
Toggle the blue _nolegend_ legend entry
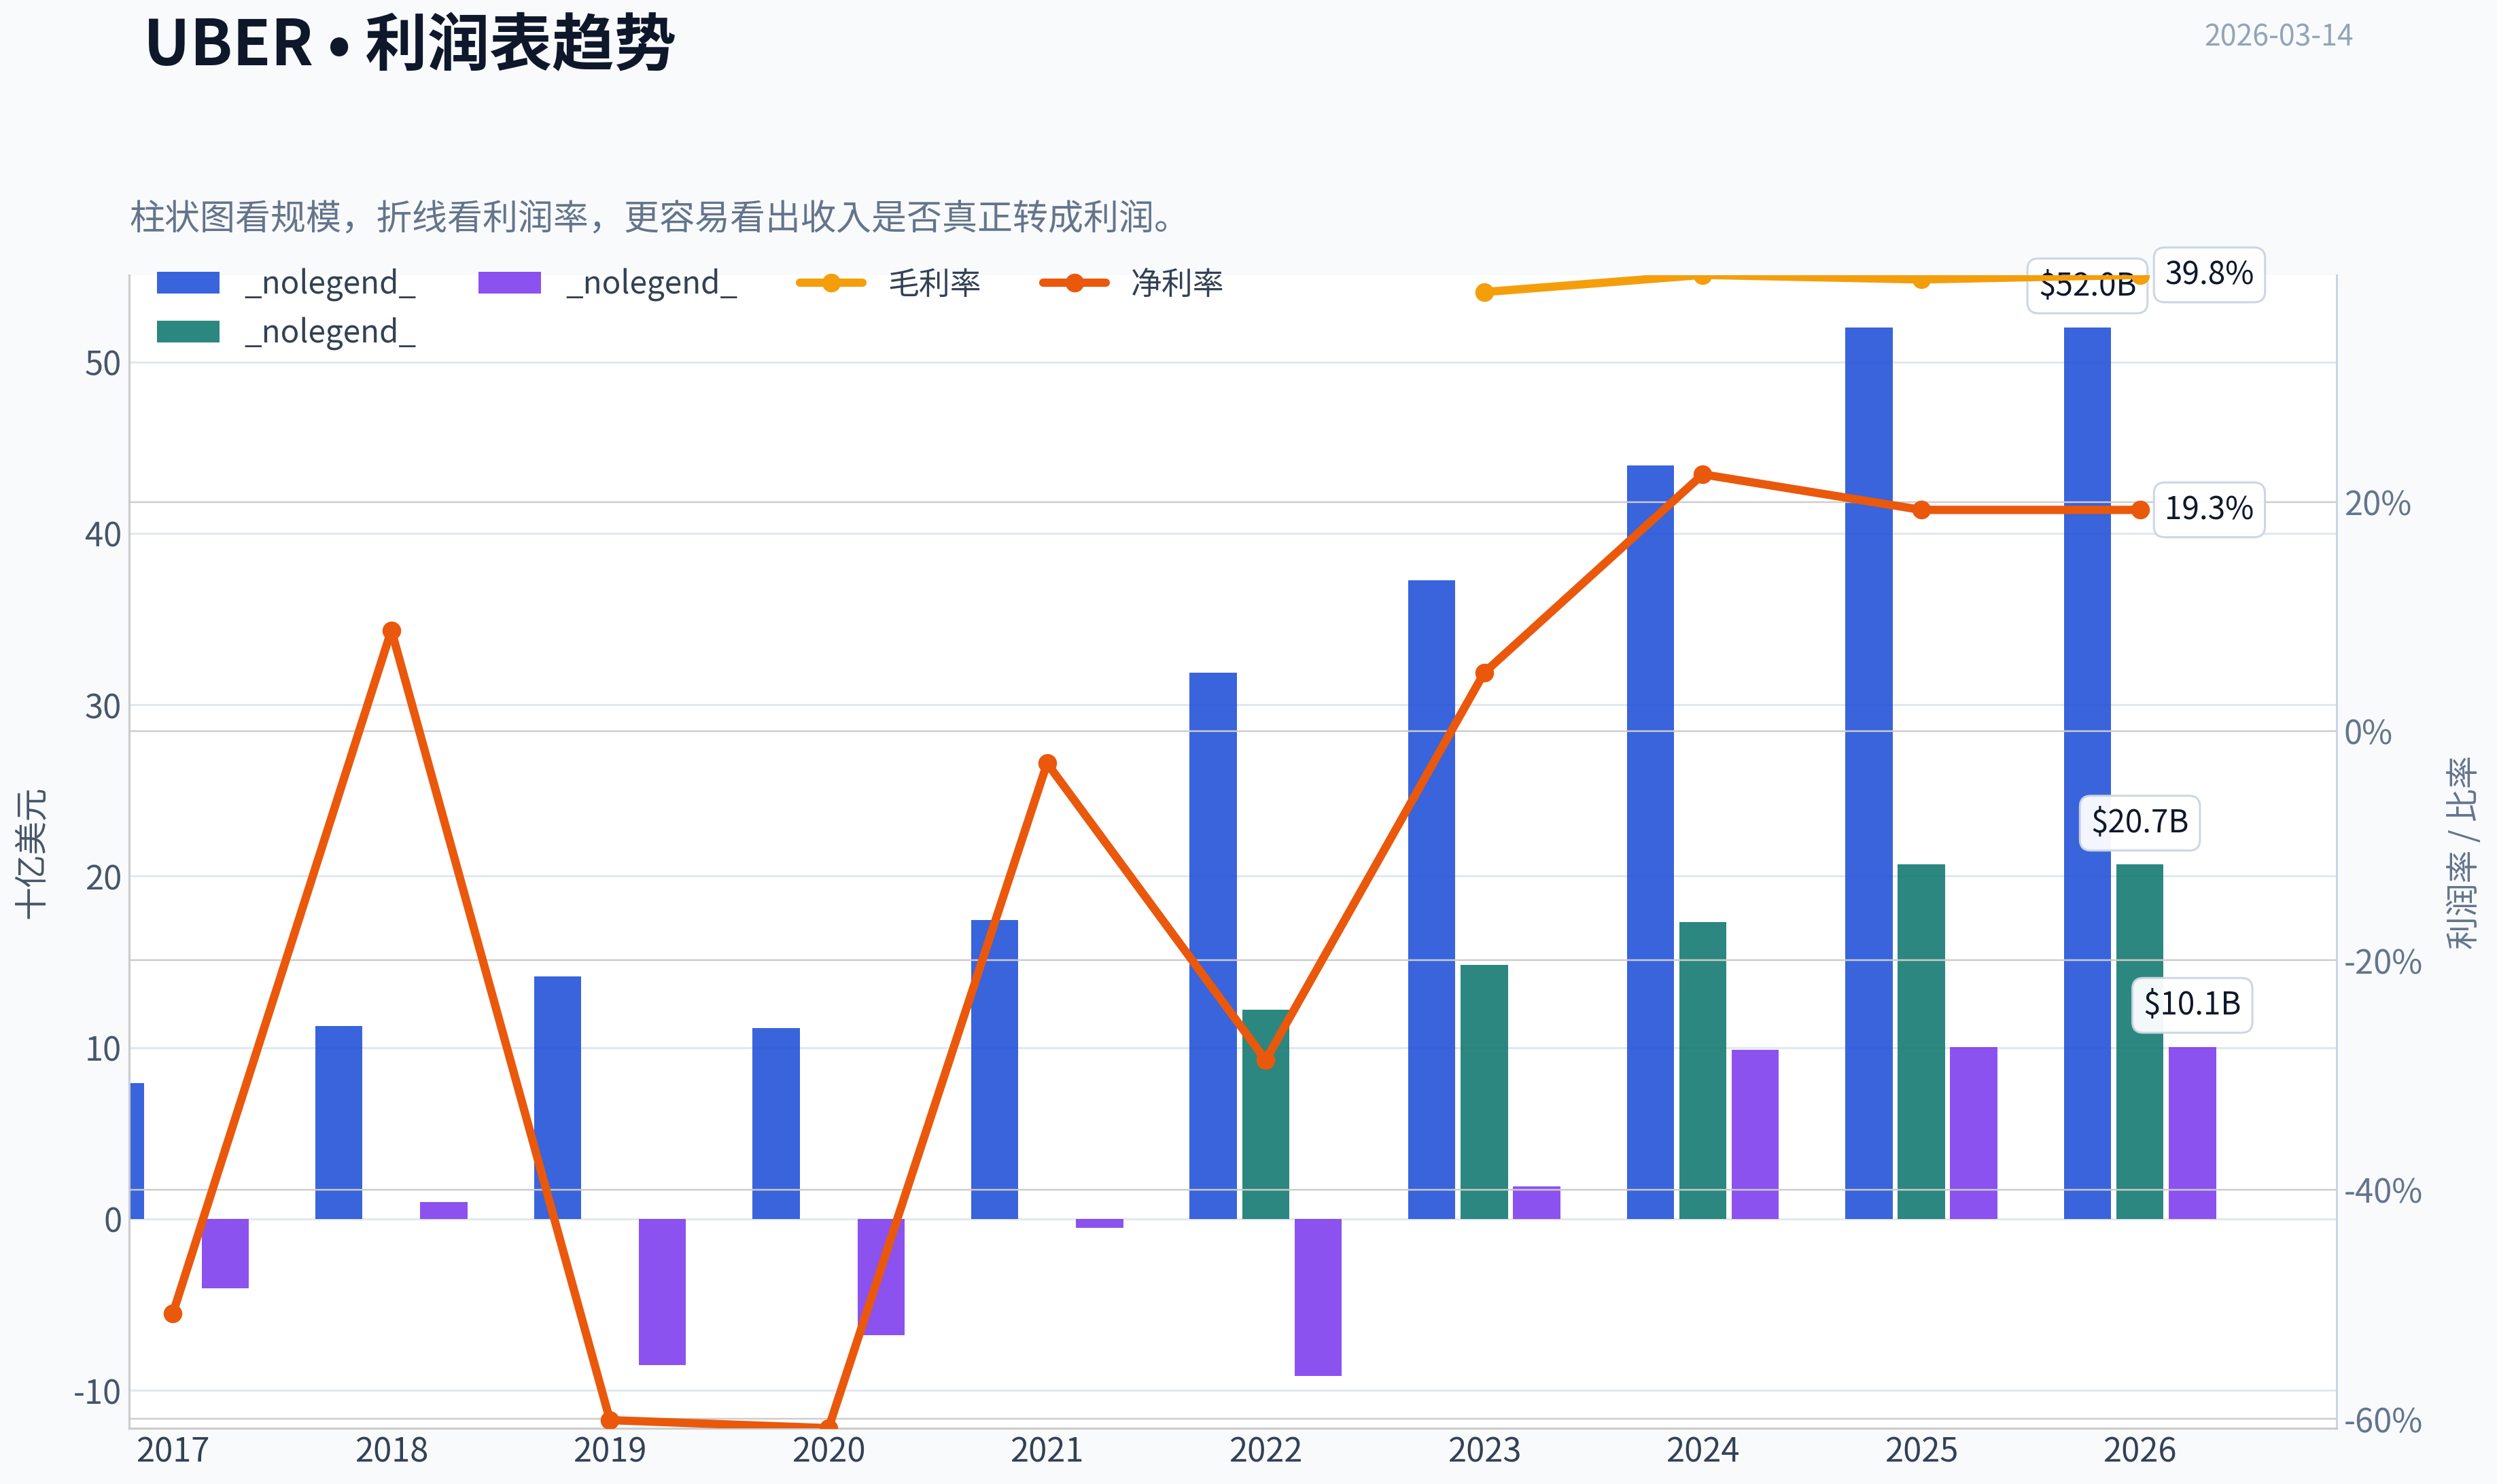coord(286,283)
